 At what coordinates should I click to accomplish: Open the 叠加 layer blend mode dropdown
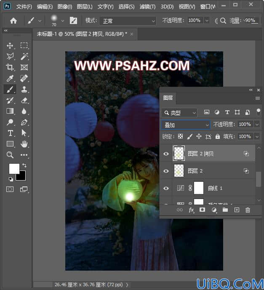186,125
